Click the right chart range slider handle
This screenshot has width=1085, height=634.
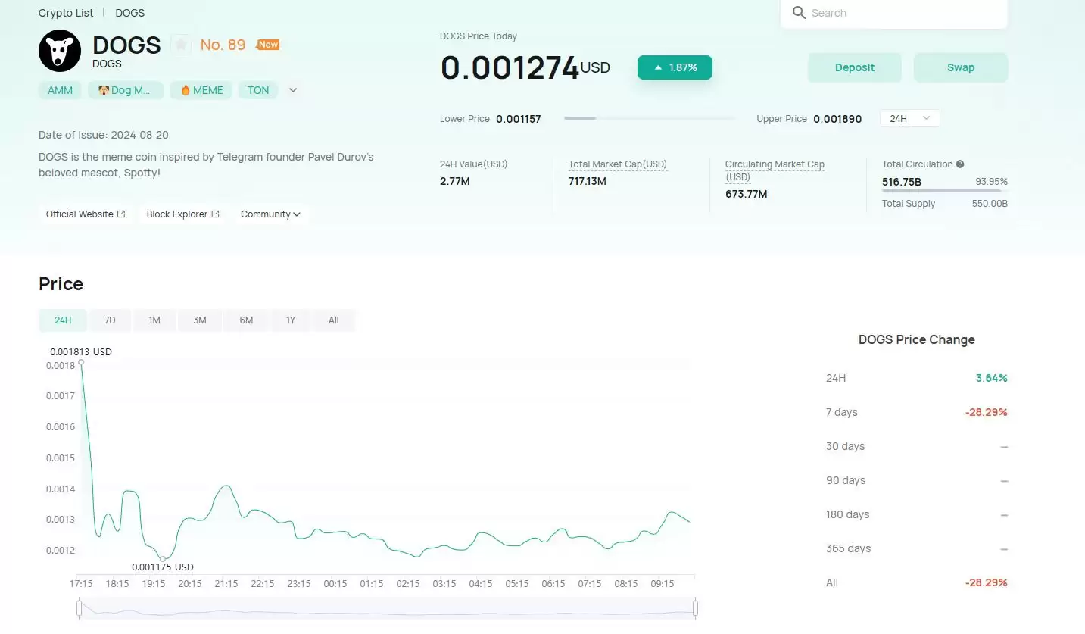(x=695, y=607)
